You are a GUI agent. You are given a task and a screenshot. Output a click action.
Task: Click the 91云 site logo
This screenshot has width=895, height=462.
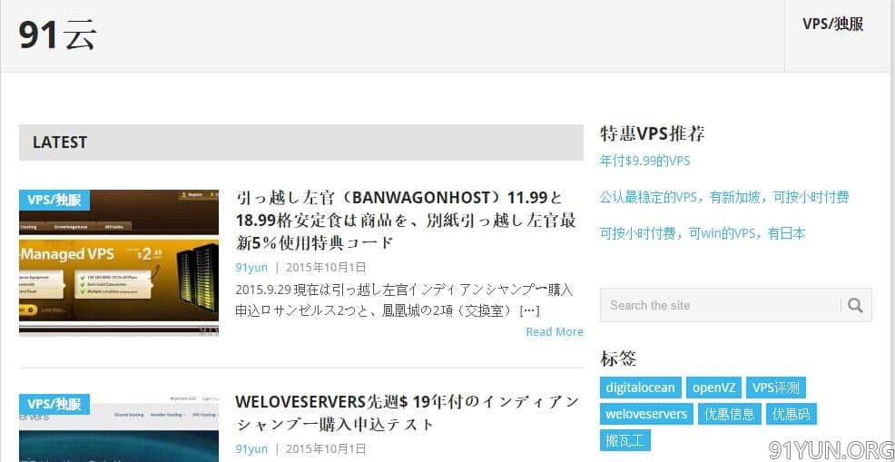point(57,34)
